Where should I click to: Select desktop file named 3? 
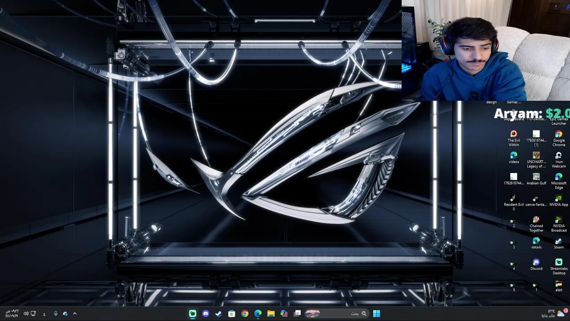[513, 244]
